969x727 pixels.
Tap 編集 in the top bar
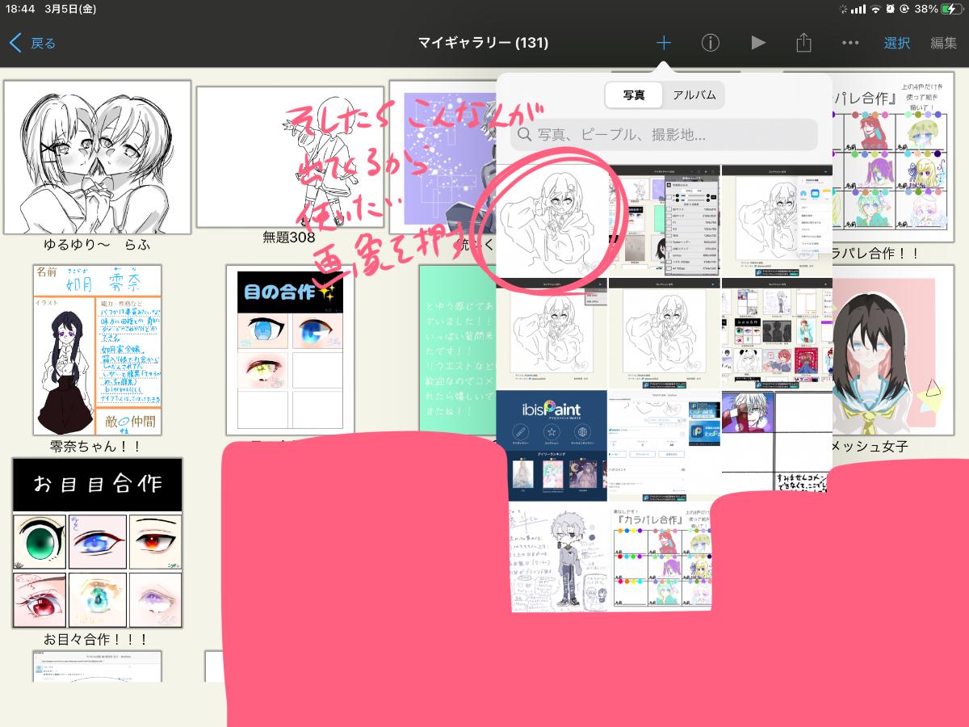pos(943,43)
